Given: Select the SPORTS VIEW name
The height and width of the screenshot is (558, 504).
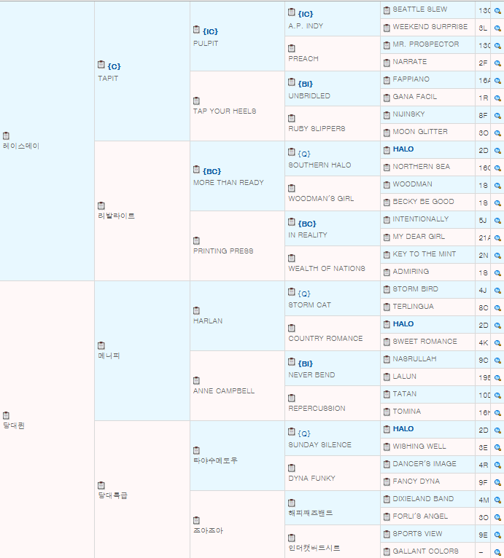Looking at the screenshot, I should (417, 533).
